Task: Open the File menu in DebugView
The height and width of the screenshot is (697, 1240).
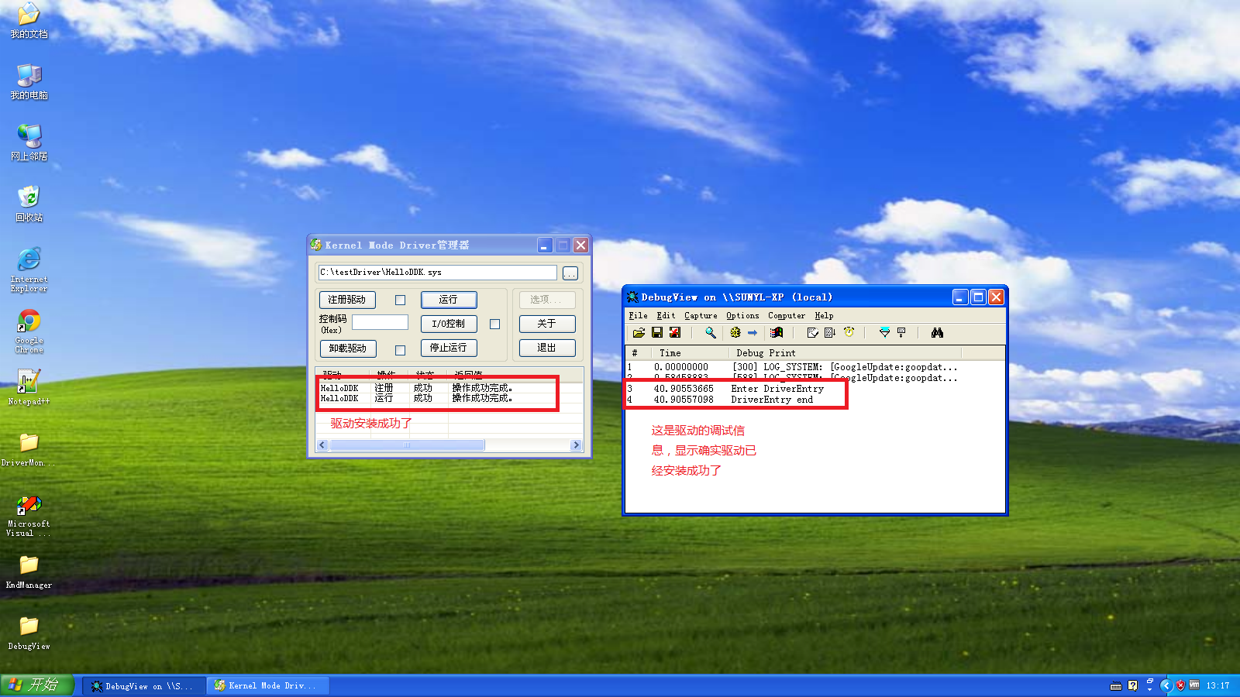Action: (x=638, y=315)
